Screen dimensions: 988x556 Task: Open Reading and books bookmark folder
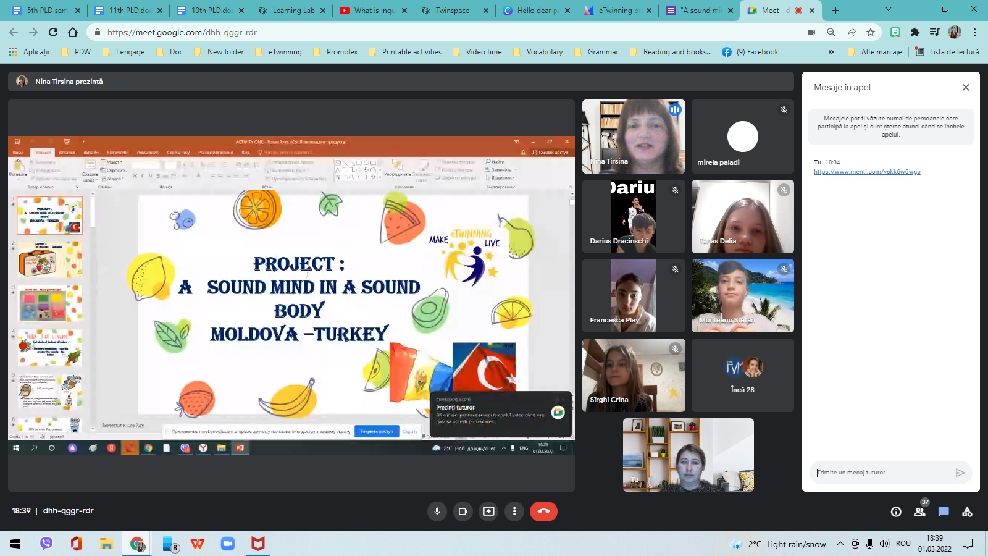pos(671,52)
